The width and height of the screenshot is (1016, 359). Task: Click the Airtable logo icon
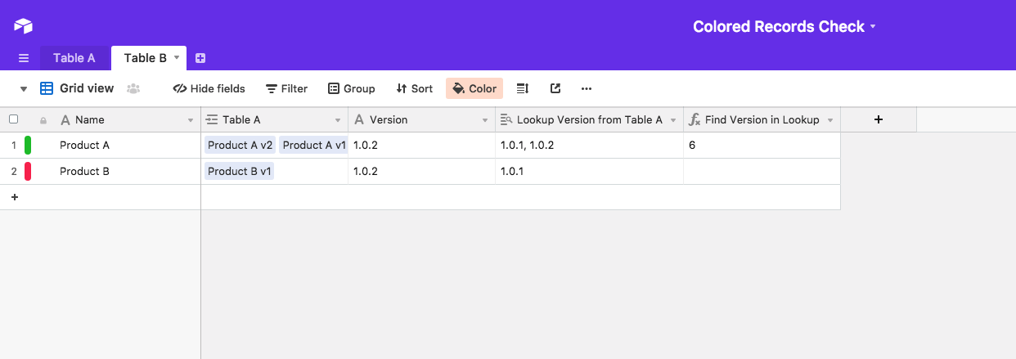point(24,26)
